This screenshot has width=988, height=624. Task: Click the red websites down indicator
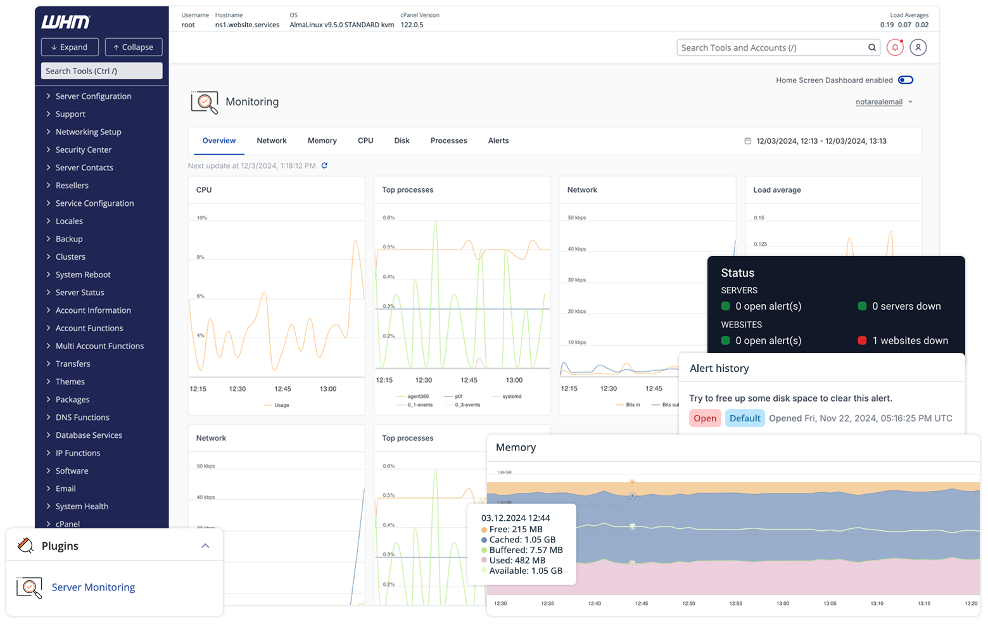coord(862,340)
